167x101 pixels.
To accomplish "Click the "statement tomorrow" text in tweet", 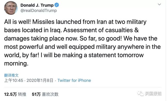I will click(116, 55).
